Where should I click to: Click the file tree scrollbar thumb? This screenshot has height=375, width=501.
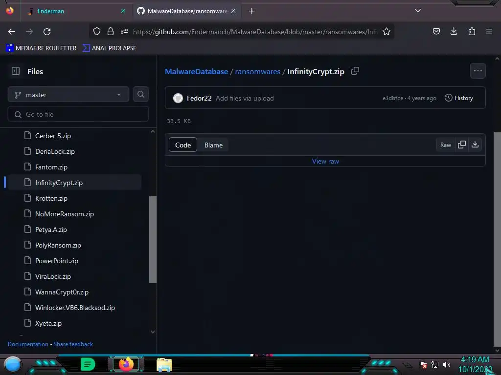point(153,239)
